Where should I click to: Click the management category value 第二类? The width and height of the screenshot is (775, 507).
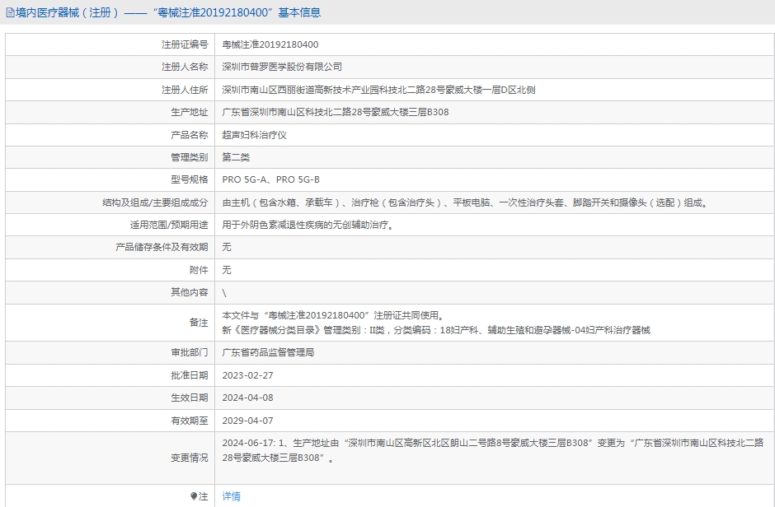tap(236, 157)
